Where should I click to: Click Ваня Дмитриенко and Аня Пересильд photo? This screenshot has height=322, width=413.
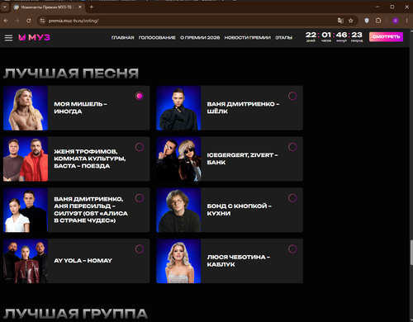26,210
